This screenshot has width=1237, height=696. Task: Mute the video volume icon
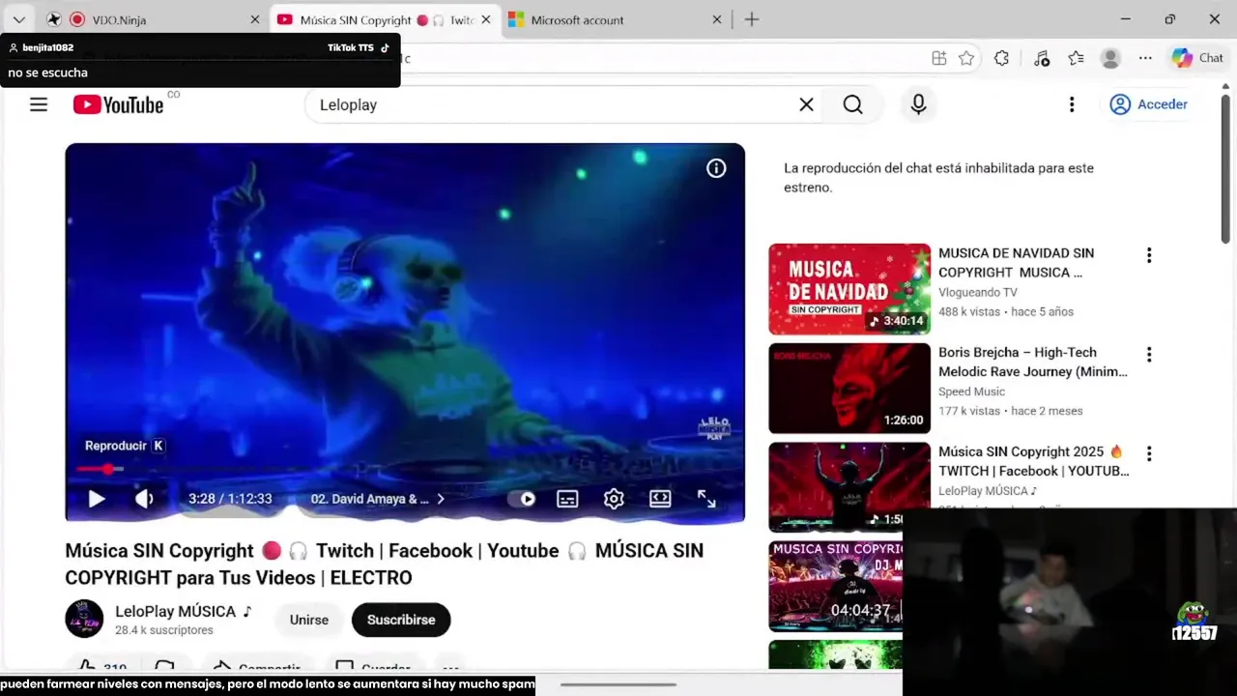(145, 499)
